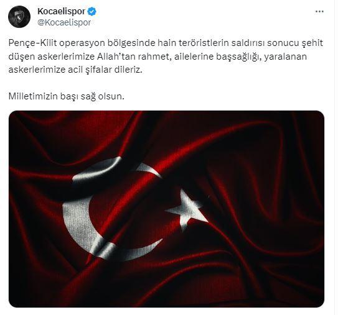The image size is (338, 315).
Task: Click the white star in the flag photo
Action: (187, 210)
